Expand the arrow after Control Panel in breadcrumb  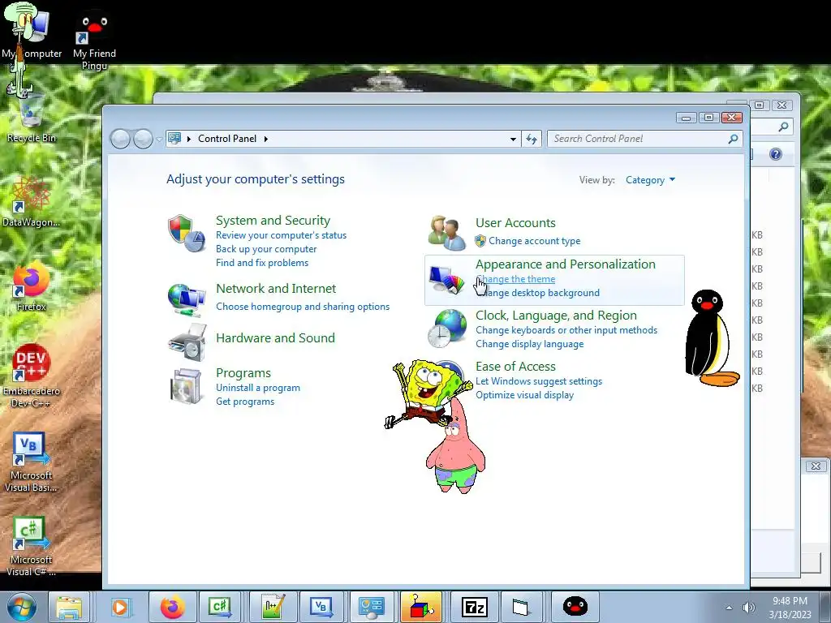click(266, 139)
